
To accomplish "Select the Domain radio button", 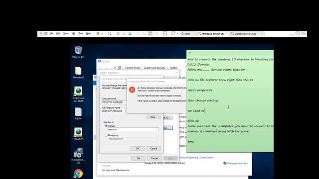I will click(106, 126).
